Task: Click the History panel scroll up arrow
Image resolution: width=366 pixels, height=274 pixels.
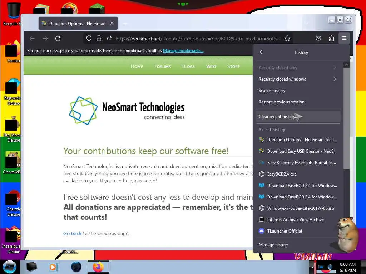Action: [346, 65]
